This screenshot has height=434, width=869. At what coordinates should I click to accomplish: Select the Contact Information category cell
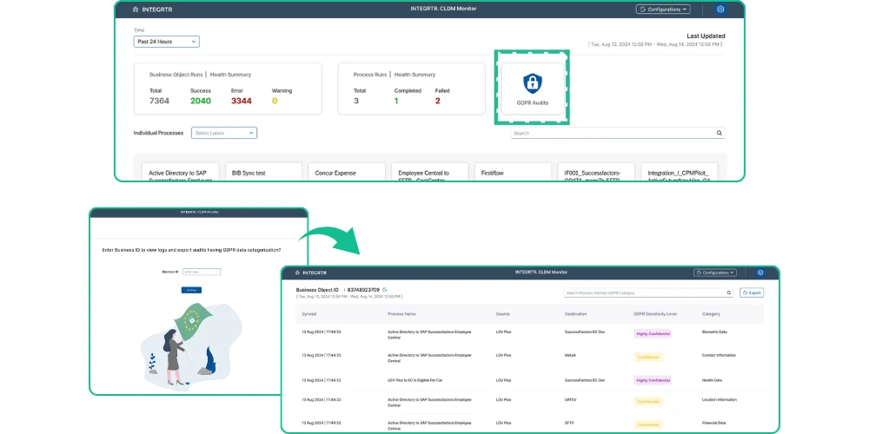click(x=718, y=355)
